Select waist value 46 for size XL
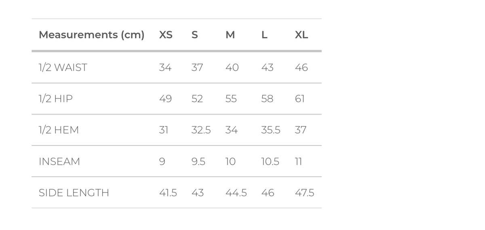This screenshot has height=230, width=485. [302, 67]
